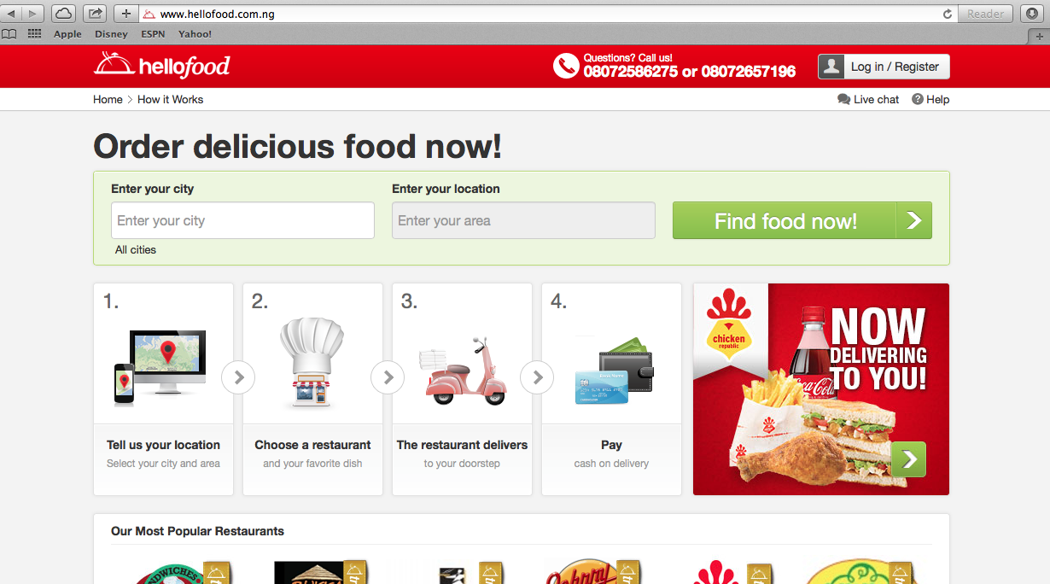Click the phone call icon
1050x584 pixels.
click(566, 66)
